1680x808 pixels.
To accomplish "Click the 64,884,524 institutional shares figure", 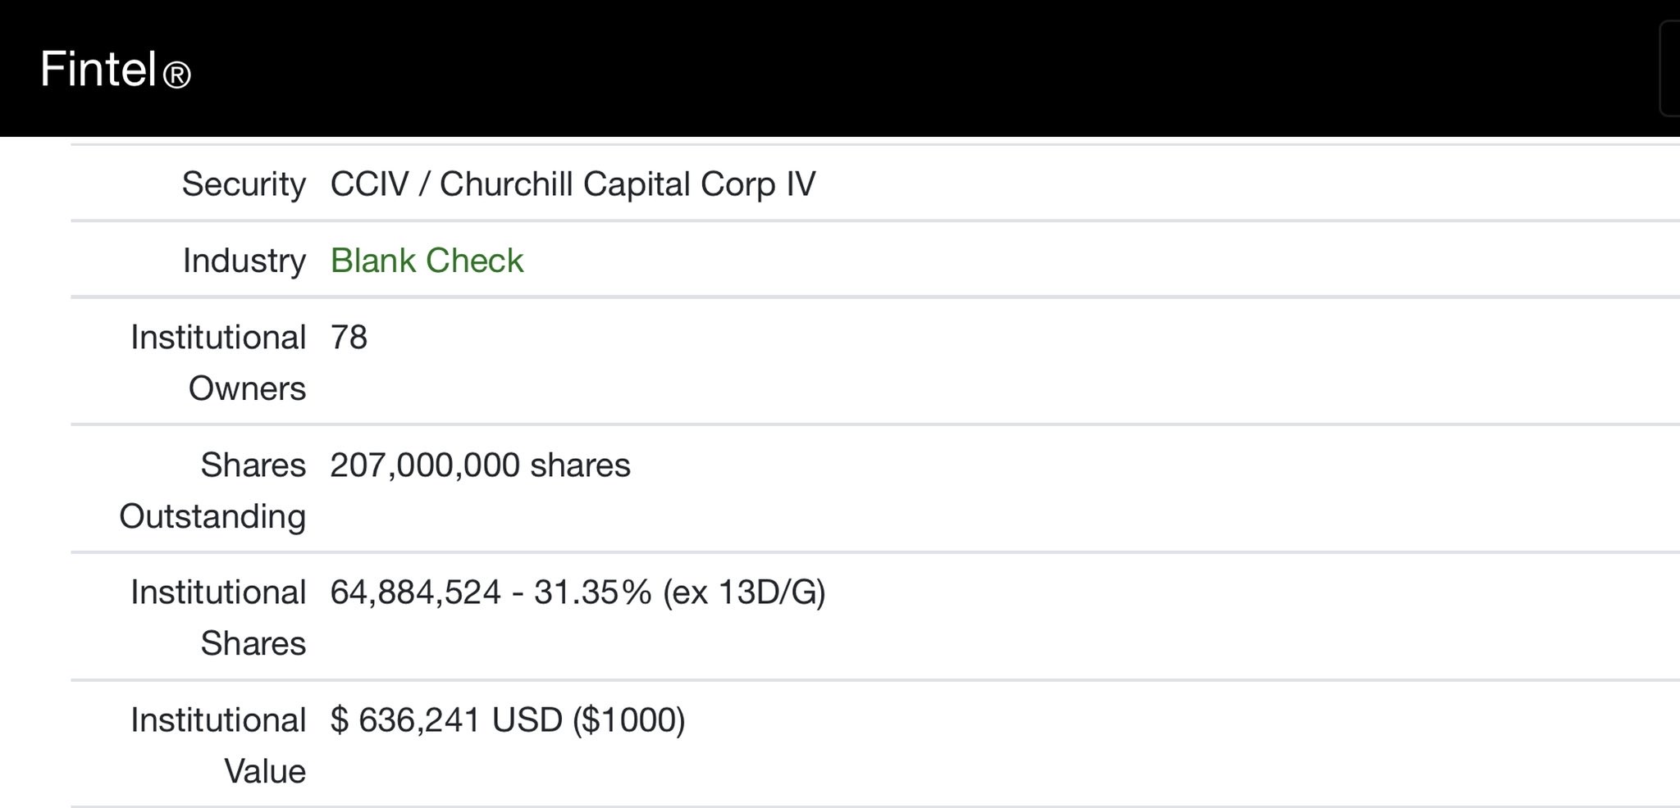I will coord(415,592).
